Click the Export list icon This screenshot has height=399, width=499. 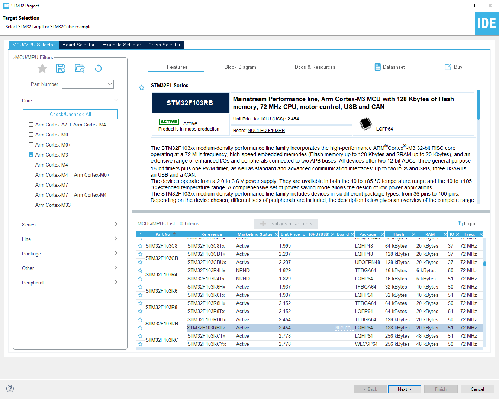click(x=460, y=223)
